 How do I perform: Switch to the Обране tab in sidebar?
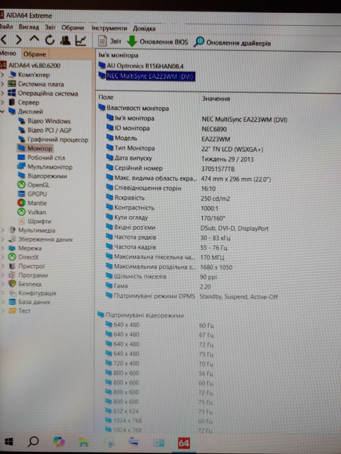coord(35,54)
